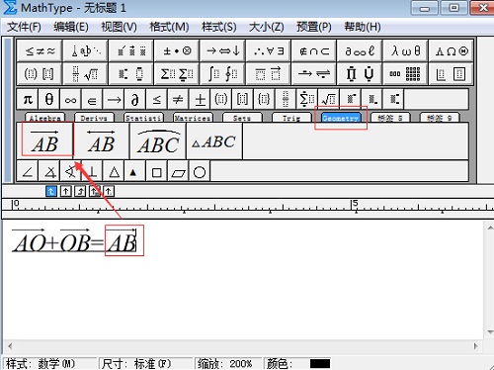494x370 pixels.
Task: Select the left-aligned tab stop button
Action: coord(51,191)
